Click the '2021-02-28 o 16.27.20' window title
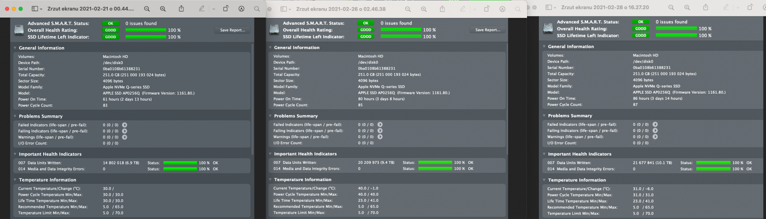 click(x=605, y=7)
